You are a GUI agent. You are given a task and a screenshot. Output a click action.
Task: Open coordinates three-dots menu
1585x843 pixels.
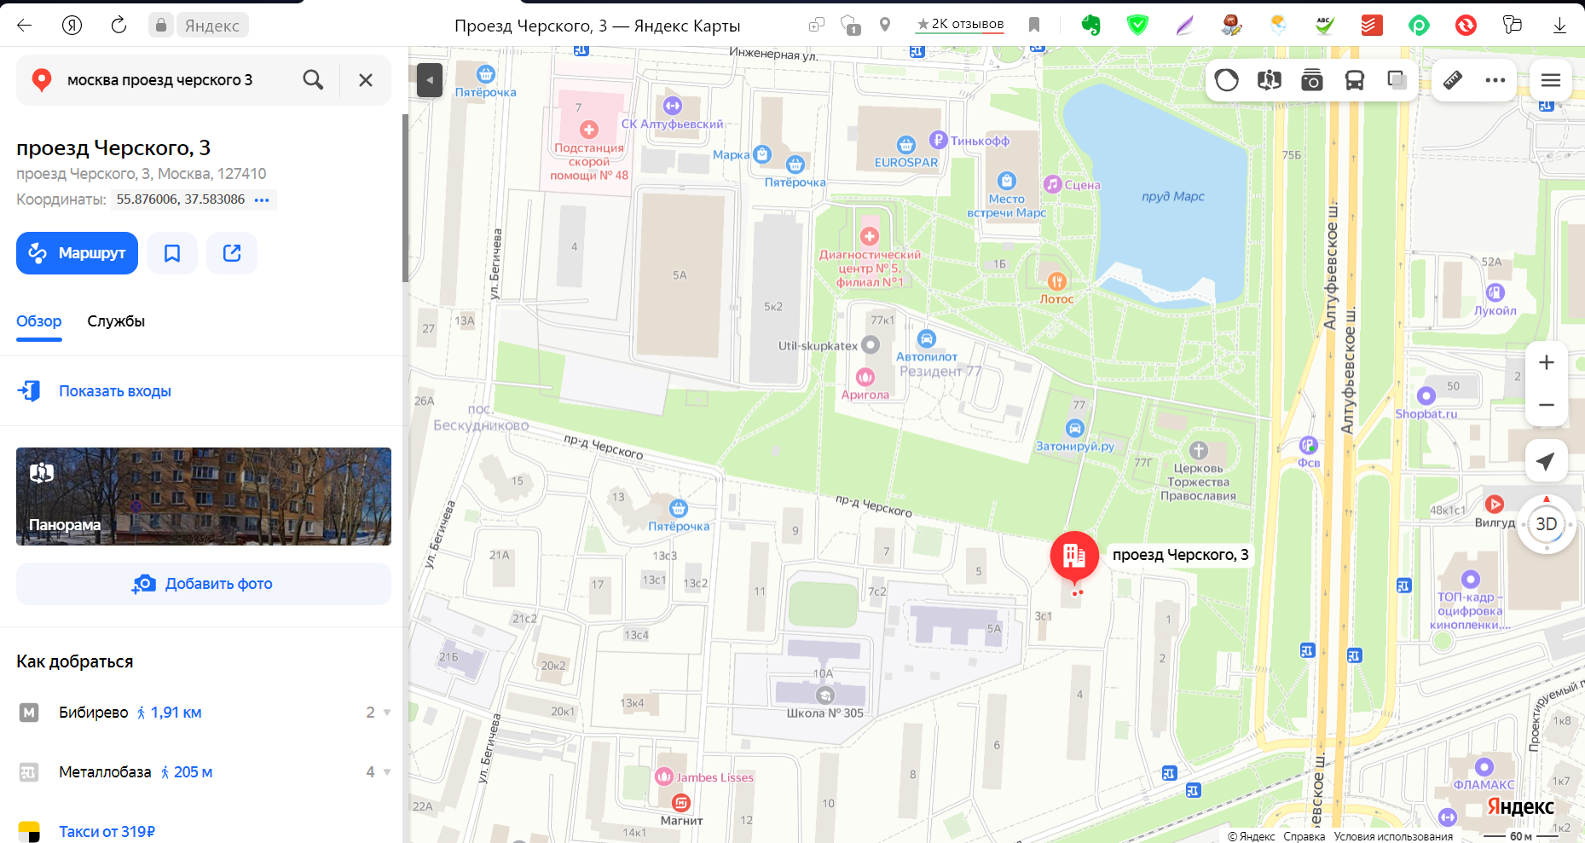click(x=262, y=199)
